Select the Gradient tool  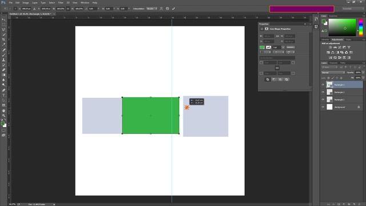coord(3,75)
